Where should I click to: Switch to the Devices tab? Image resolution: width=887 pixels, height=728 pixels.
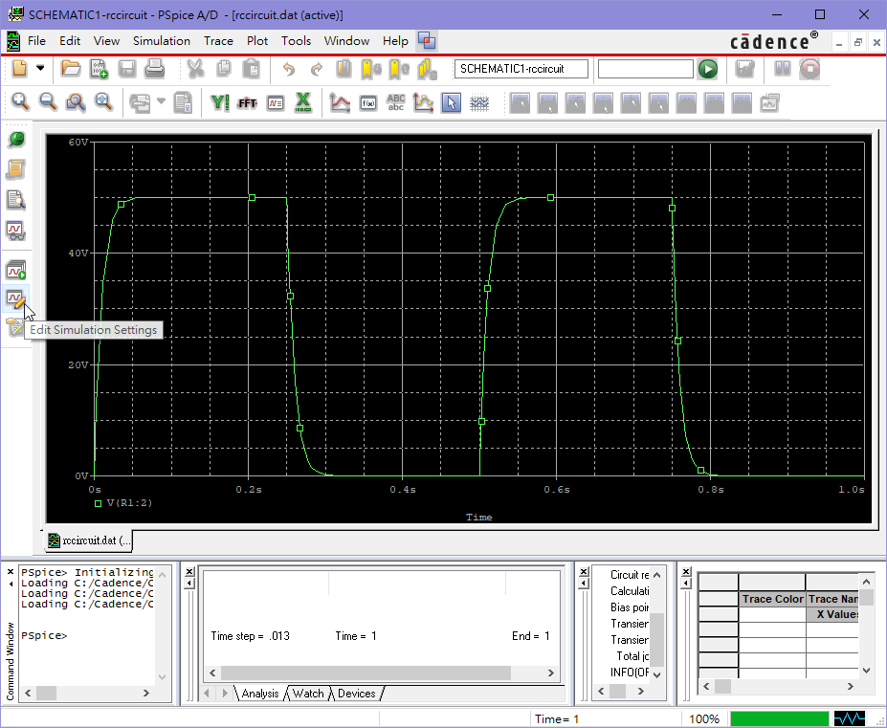coord(356,694)
